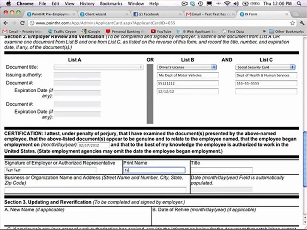The image size is (307, 230).
Task: Open List B Driver's License dropdown
Action: [187, 67]
